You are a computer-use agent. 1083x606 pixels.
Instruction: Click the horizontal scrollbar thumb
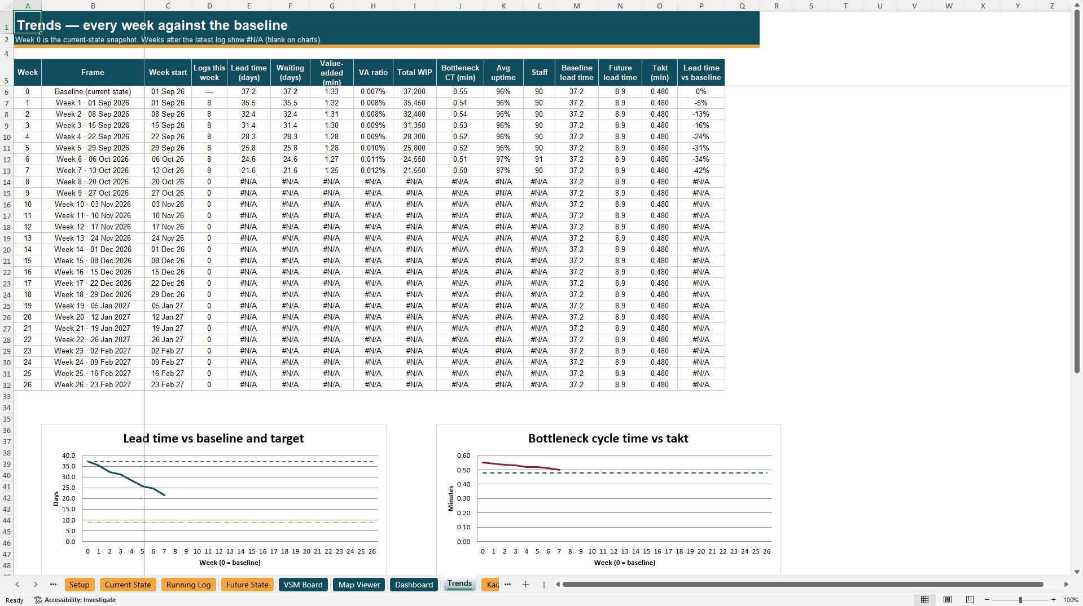(803, 585)
